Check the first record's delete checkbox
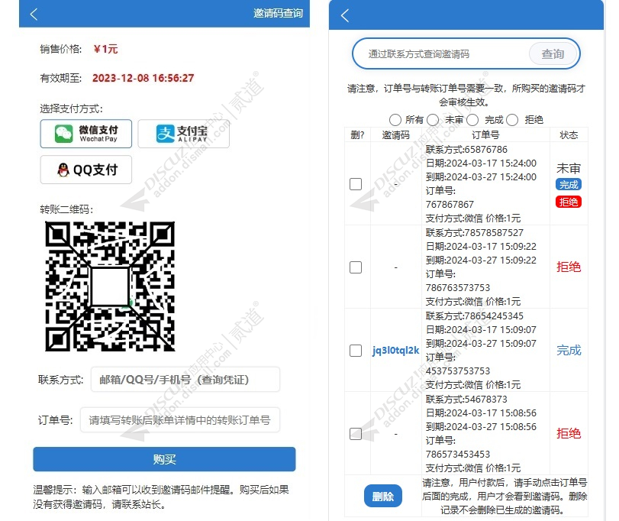 [356, 183]
